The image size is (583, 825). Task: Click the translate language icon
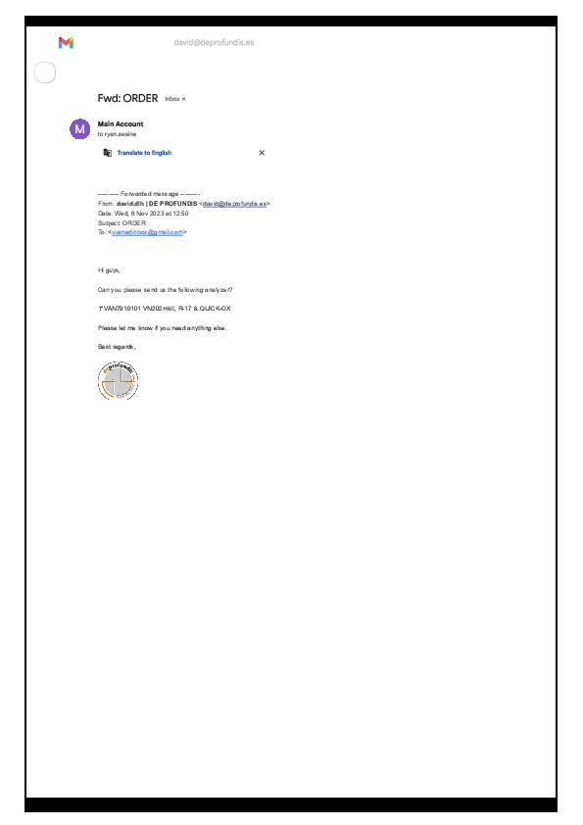pyautogui.click(x=108, y=153)
